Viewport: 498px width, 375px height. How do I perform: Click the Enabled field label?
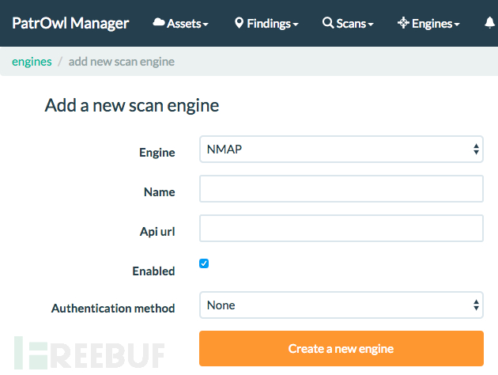[x=153, y=271]
